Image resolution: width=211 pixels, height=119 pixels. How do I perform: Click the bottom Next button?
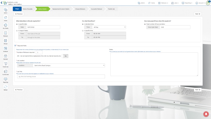198,90
